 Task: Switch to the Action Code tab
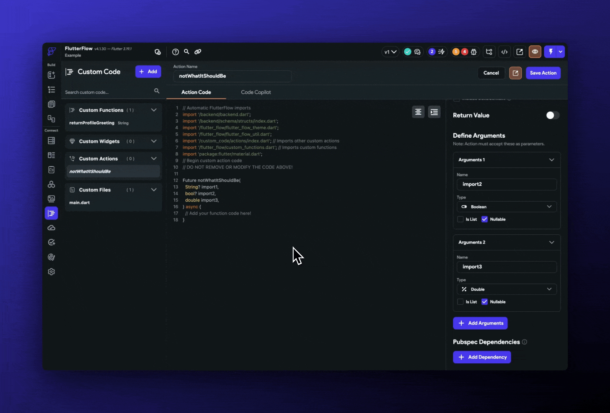click(196, 92)
